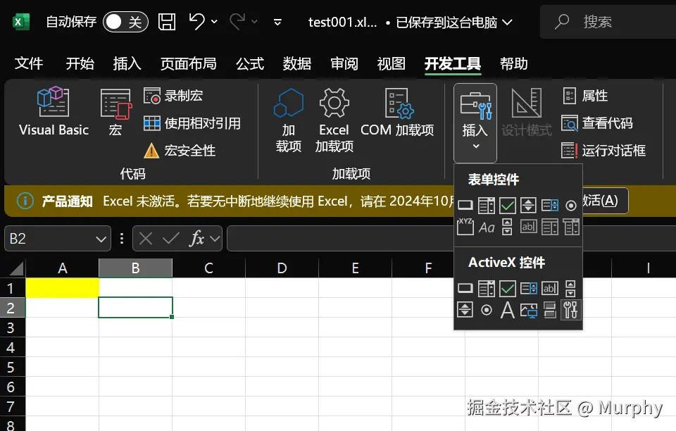676x431 pixels.
Task: Open the 宏 macros dialog
Action: tap(115, 111)
